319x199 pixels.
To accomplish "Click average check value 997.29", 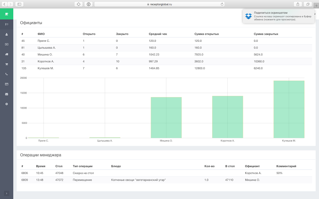I will tap(153, 61).
